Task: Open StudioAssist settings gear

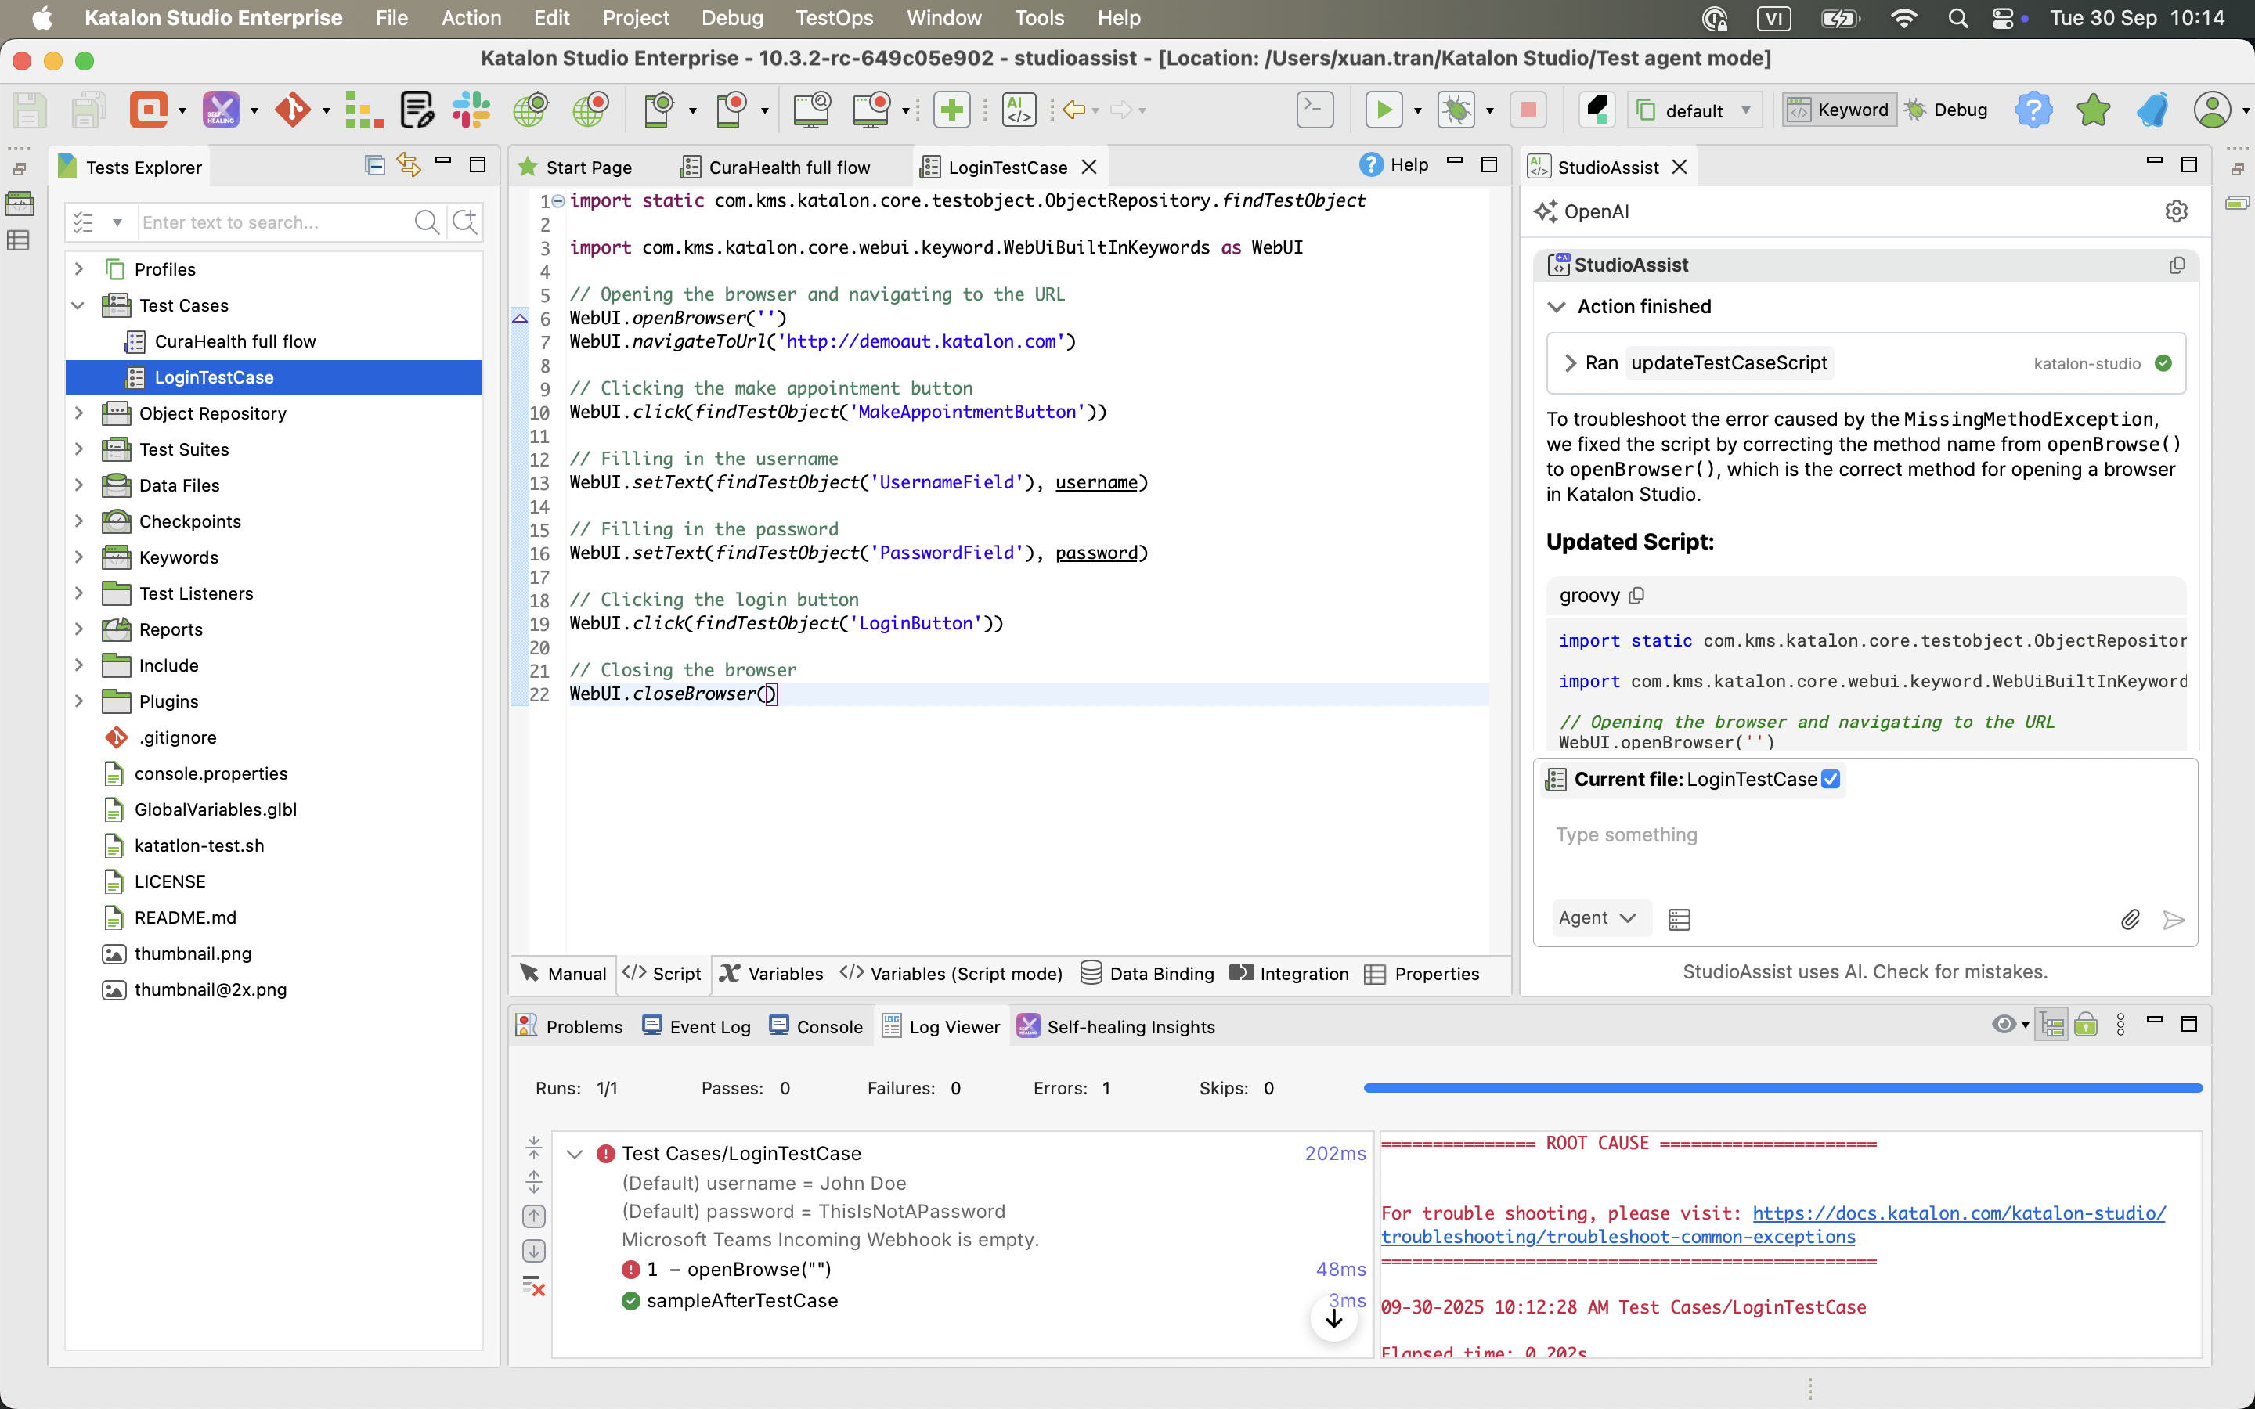Action: tap(2176, 211)
